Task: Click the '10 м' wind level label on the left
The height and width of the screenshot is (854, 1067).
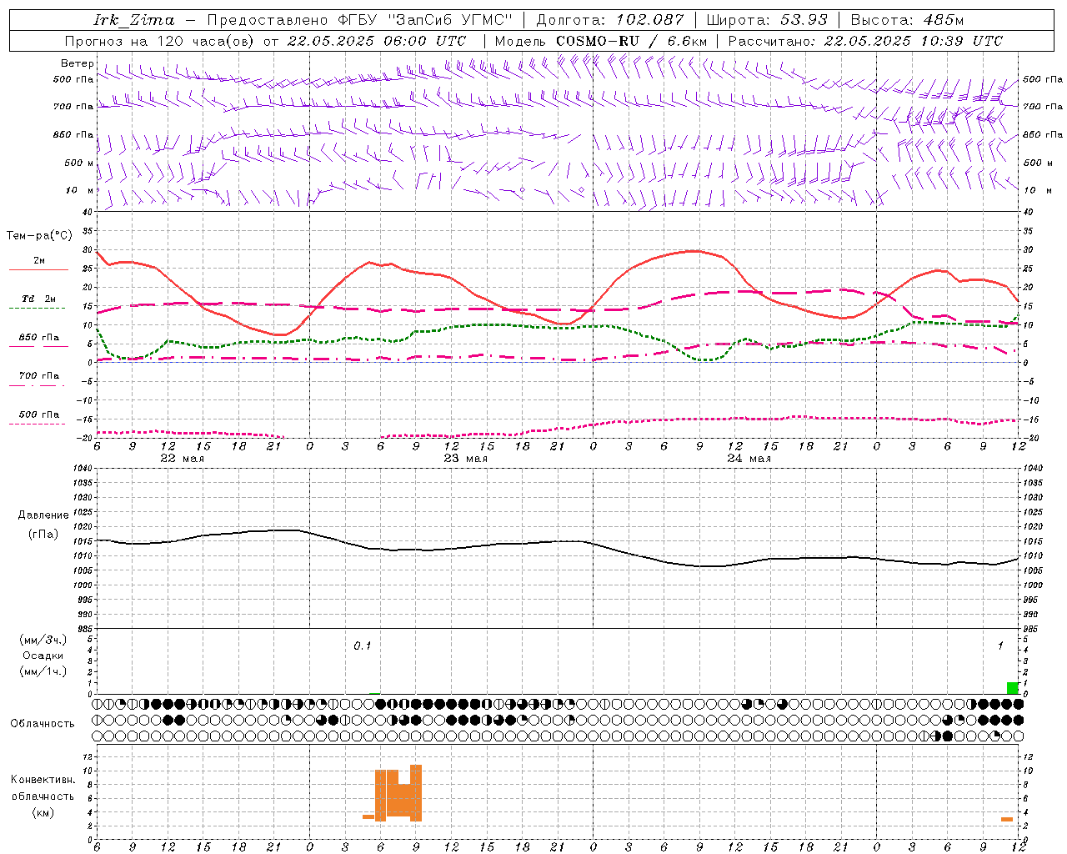Action: pyautogui.click(x=80, y=190)
